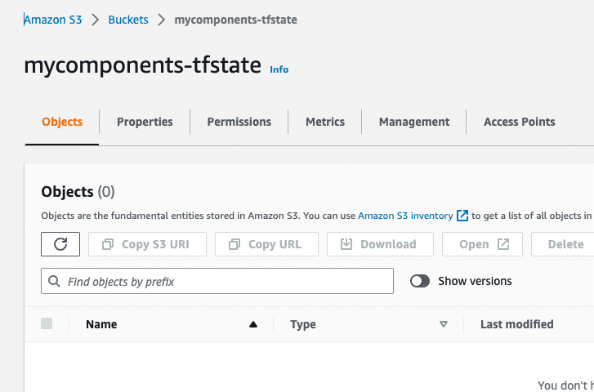Click the Open button

(x=482, y=244)
